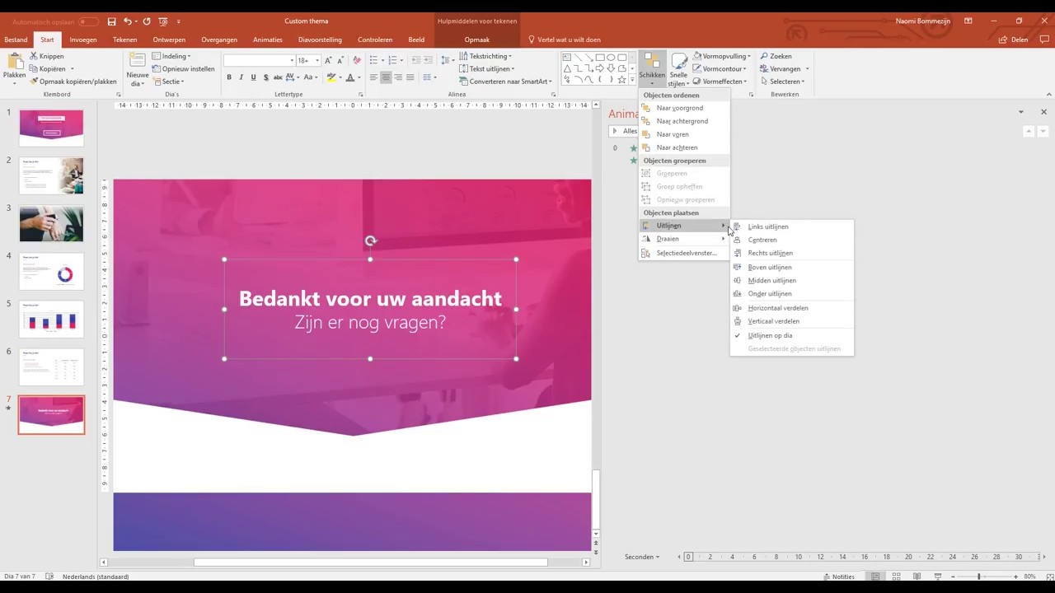The width and height of the screenshot is (1055, 593).
Task: Click the Delen share button
Action: pos(1014,40)
